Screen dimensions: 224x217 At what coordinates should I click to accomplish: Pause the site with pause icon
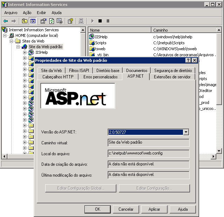108,21
